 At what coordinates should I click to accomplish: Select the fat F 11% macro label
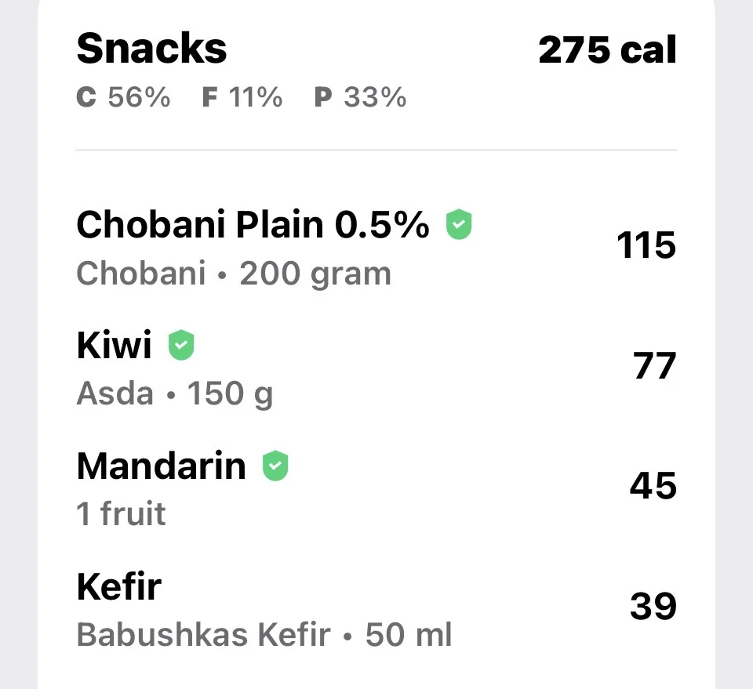tap(242, 97)
